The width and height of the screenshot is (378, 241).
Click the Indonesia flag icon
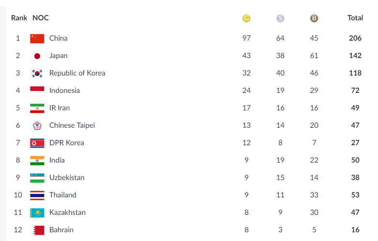[37, 90]
